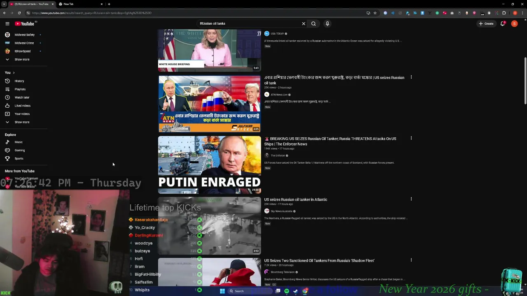Open the ATN News Live channel
The width and height of the screenshot is (527, 296).
(279, 95)
